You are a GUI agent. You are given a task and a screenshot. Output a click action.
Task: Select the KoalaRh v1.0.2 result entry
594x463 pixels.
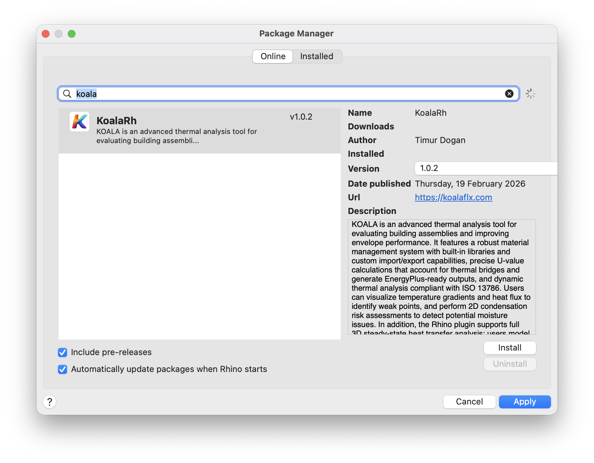(199, 130)
